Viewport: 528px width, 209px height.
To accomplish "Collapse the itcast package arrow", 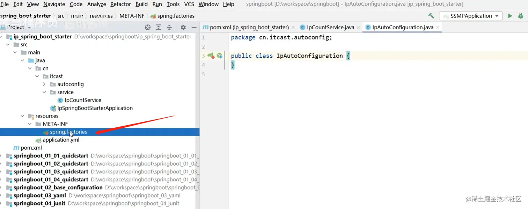I will click(37, 76).
